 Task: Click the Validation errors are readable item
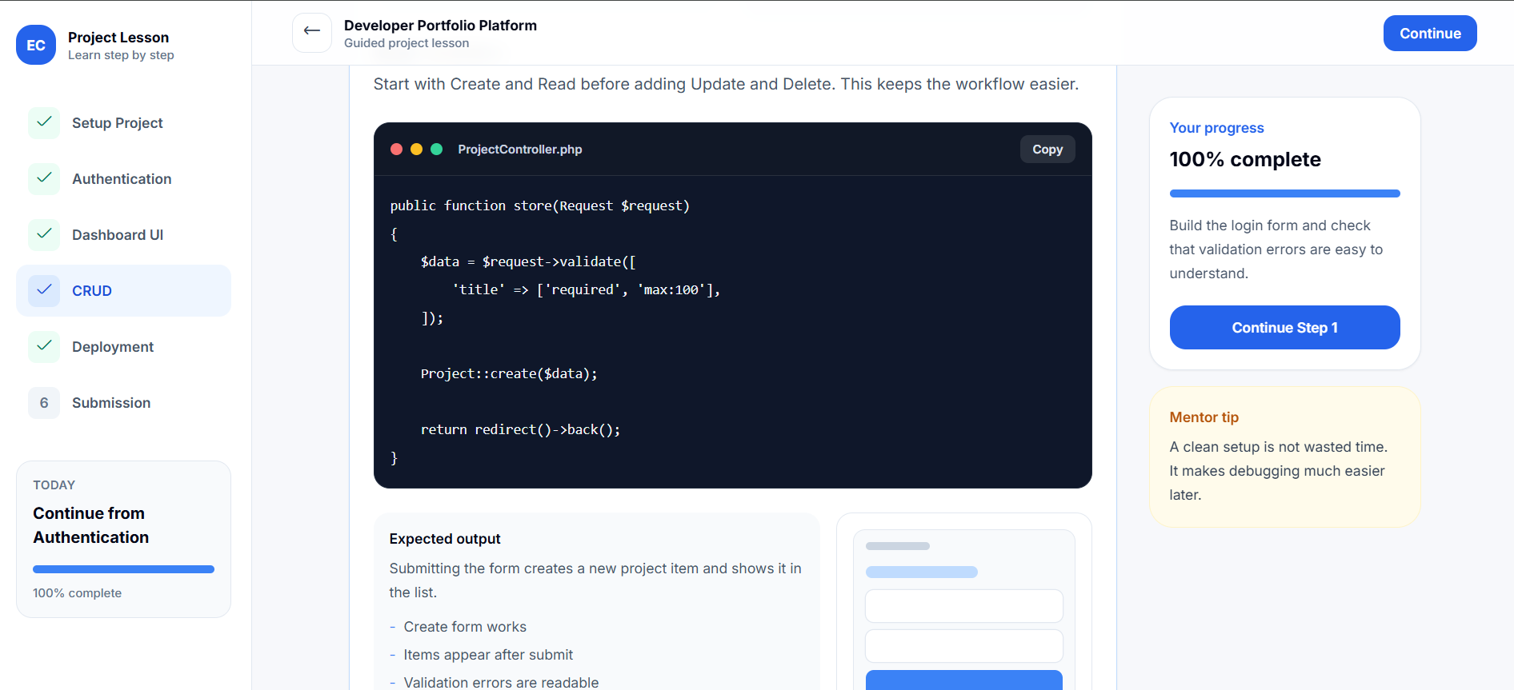(x=501, y=682)
